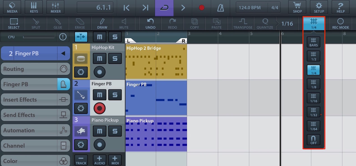Image resolution: width=356 pixels, height=166 pixels.
Task: Start recording with the record button
Action: [x=202, y=8]
